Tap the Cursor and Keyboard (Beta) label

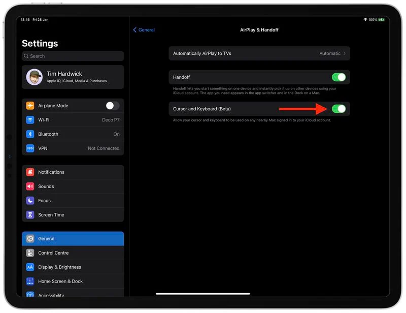pyautogui.click(x=201, y=109)
